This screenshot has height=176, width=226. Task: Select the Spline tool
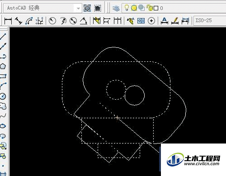pos(3,116)
